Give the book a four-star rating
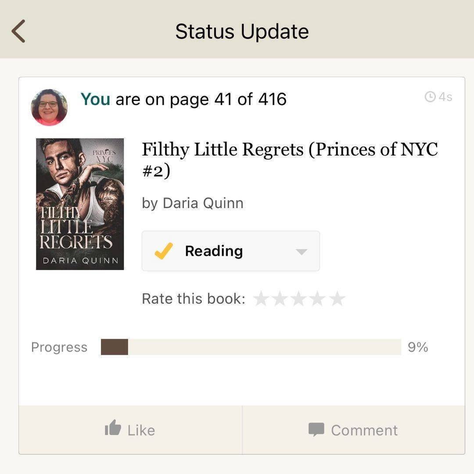474x474 pixels. 318,299
